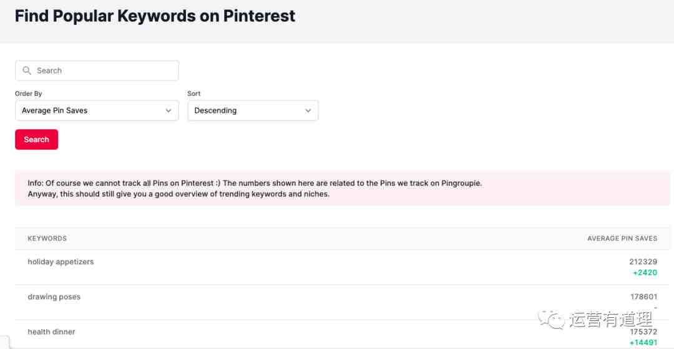
Task: Click the WeChat watermark logo icon
Action: coord(551,320)
